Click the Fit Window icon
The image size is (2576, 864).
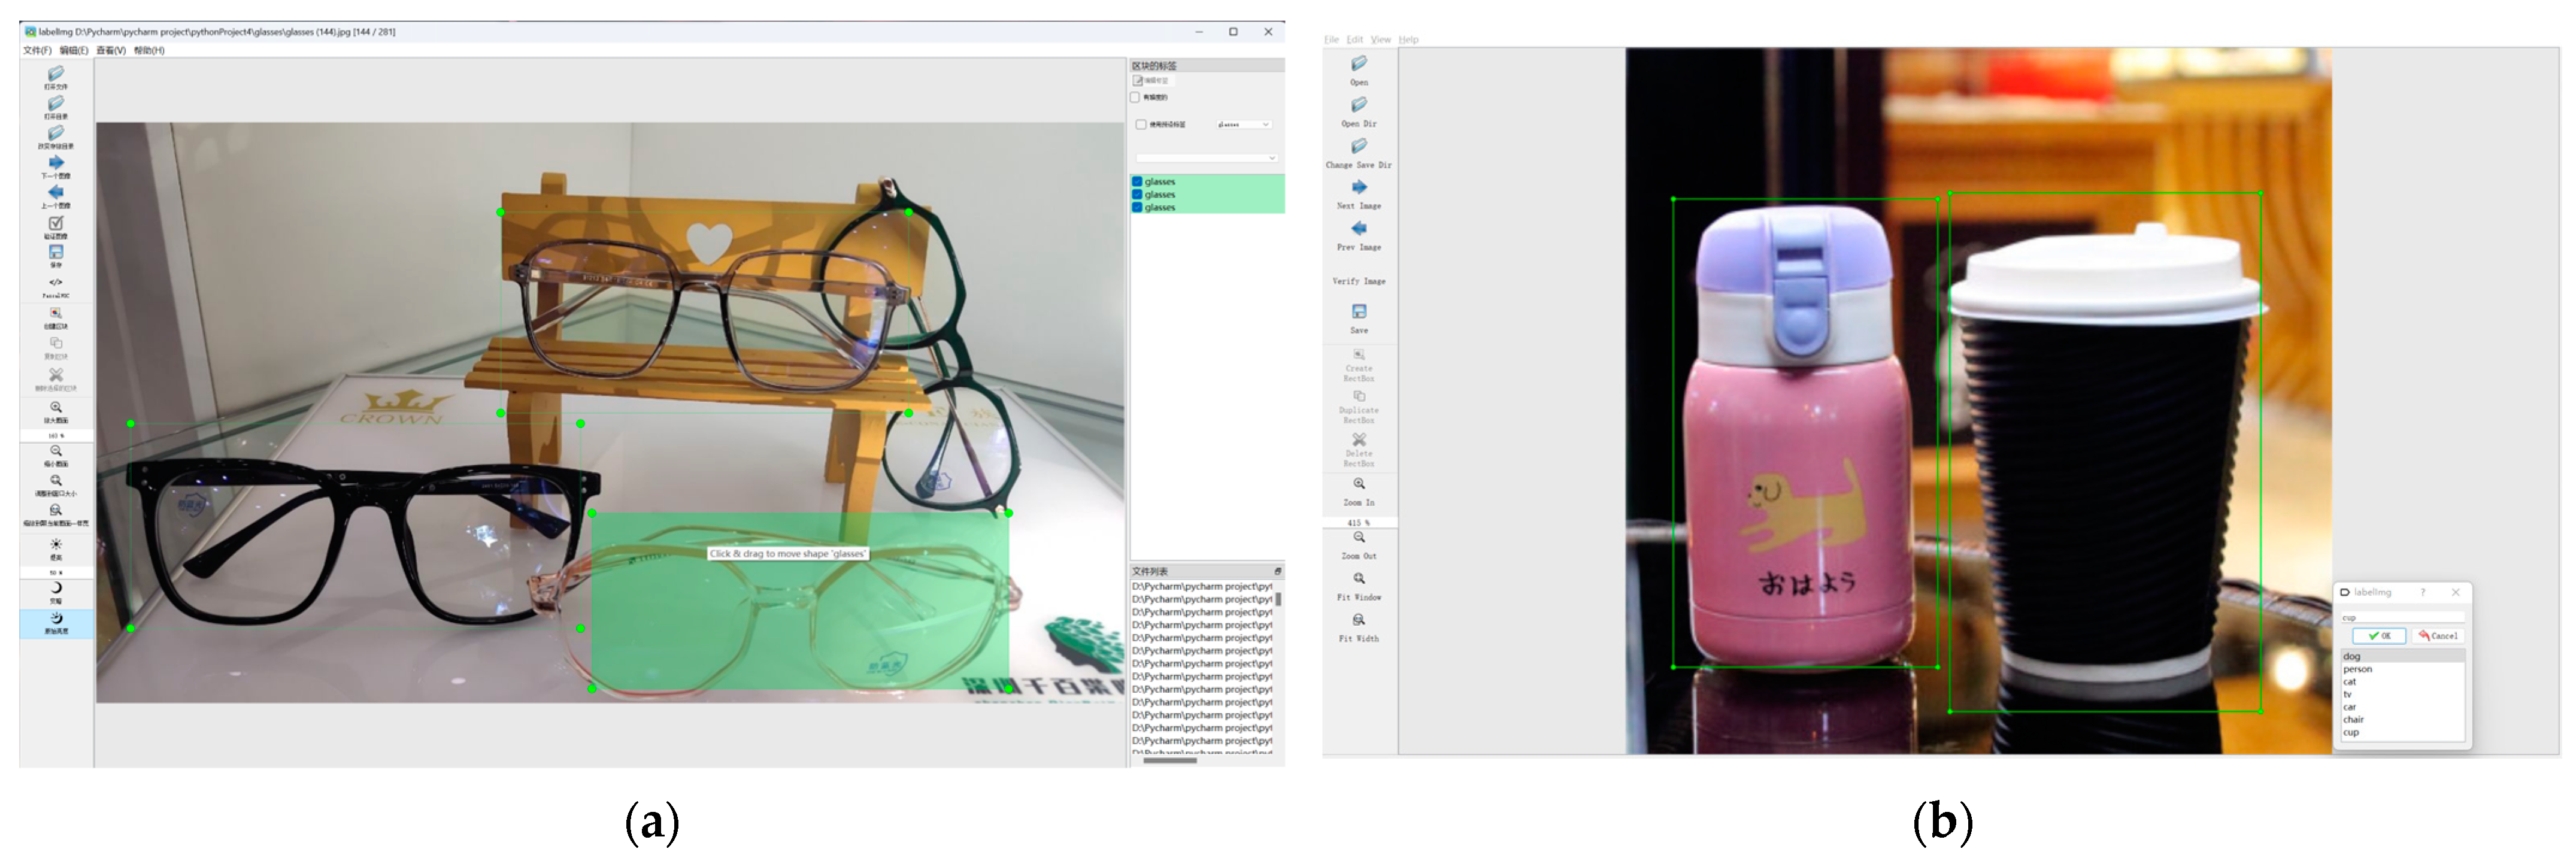[x=1358, y=579]
